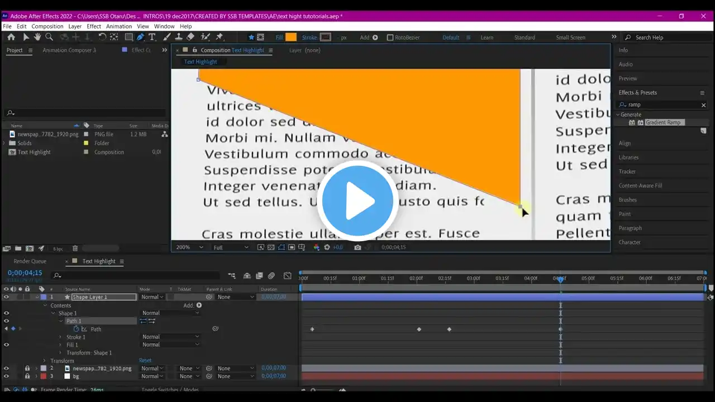The height and width of the screenshot is (402, 715).
Task: Open the Animation menu
Action: 119,26
